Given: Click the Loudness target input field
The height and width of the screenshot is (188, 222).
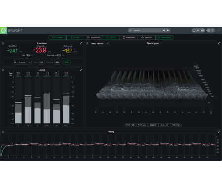Looking at the screenshot, I should (x=57, y=62).
